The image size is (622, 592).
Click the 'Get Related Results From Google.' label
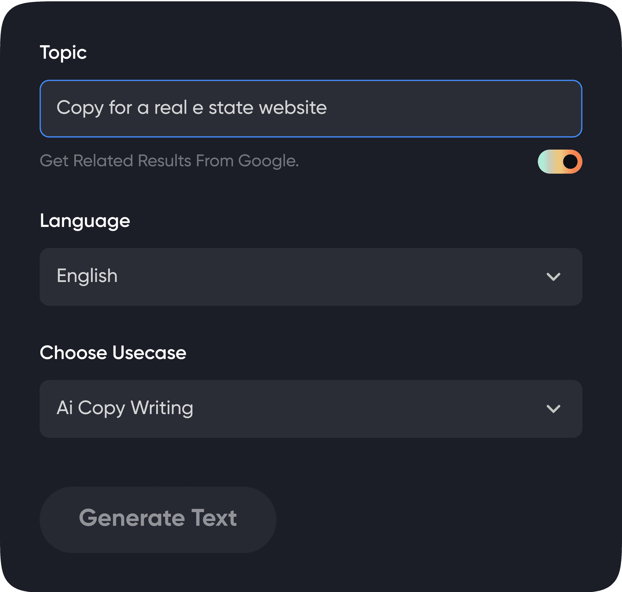(169, 161)
